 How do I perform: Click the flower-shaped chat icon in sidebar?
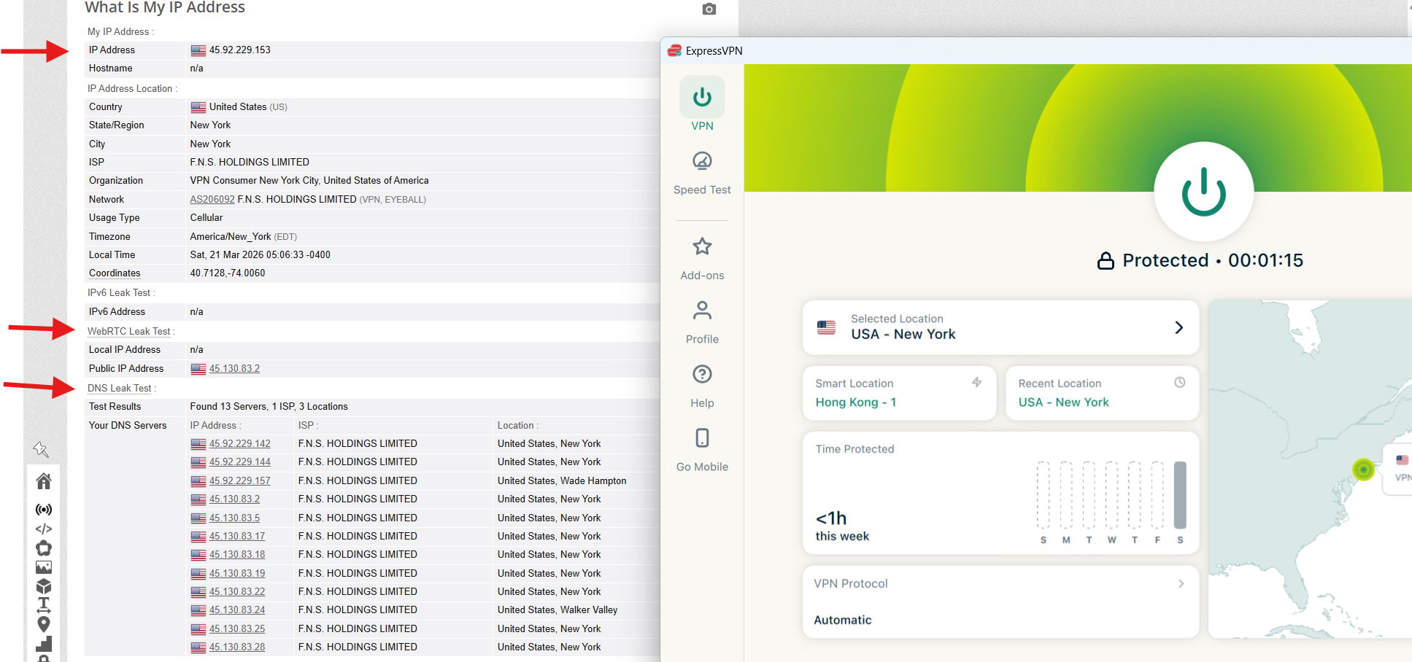(44, 548)
